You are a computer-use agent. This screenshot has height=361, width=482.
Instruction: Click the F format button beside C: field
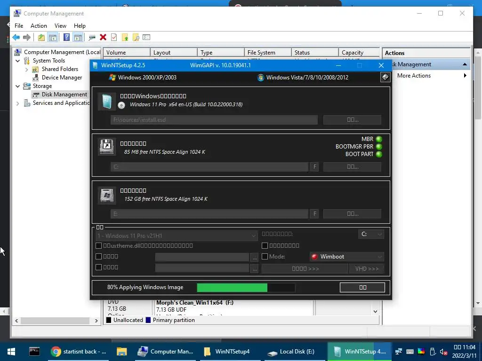(314, 167)
